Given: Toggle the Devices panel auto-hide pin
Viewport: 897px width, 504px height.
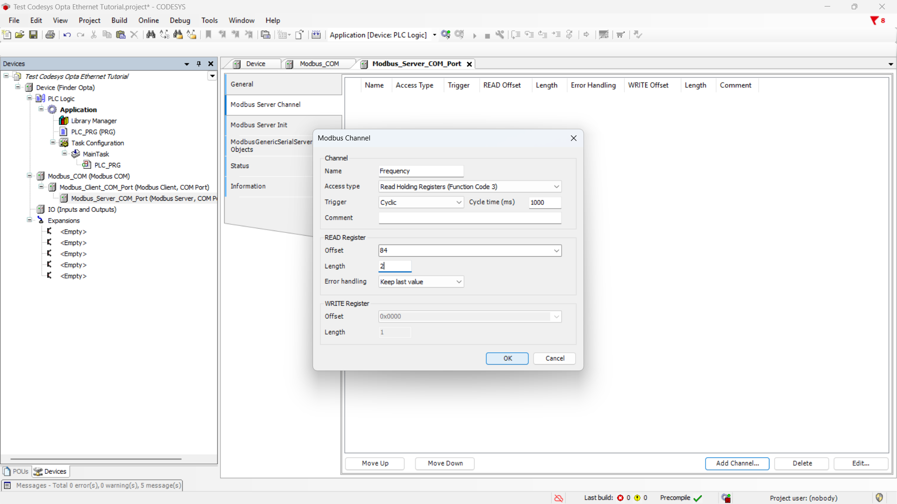Looking at the screenshot, I should (x=199, y=64).
